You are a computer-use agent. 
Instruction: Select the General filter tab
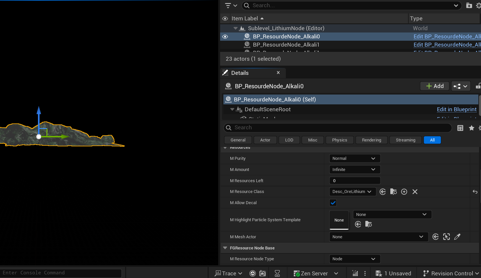tap(238, 140)
